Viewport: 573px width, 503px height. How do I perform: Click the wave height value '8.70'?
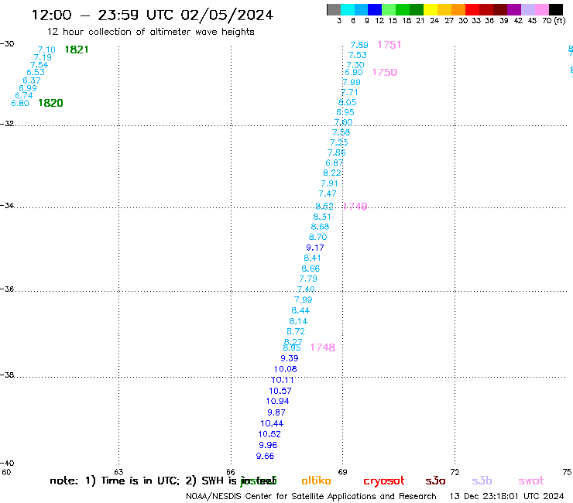click(x=318, y=238)
